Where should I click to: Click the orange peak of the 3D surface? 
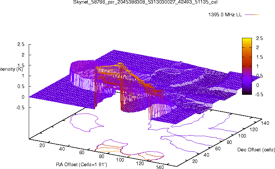click(120, 64)
